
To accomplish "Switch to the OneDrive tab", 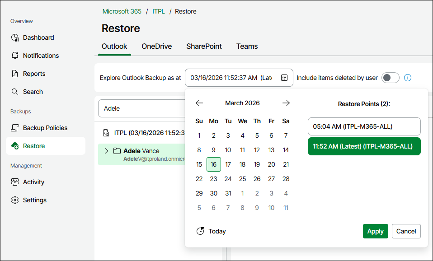I will pyautogui.click(x=156, y=46).
